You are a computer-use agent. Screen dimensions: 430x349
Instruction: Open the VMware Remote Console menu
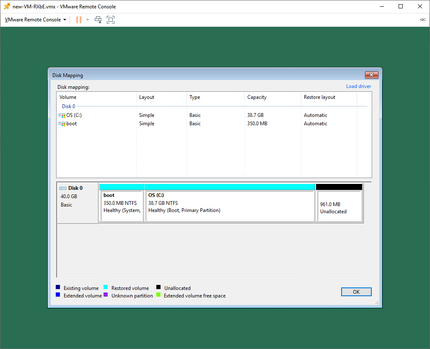(x=36, y=20)
